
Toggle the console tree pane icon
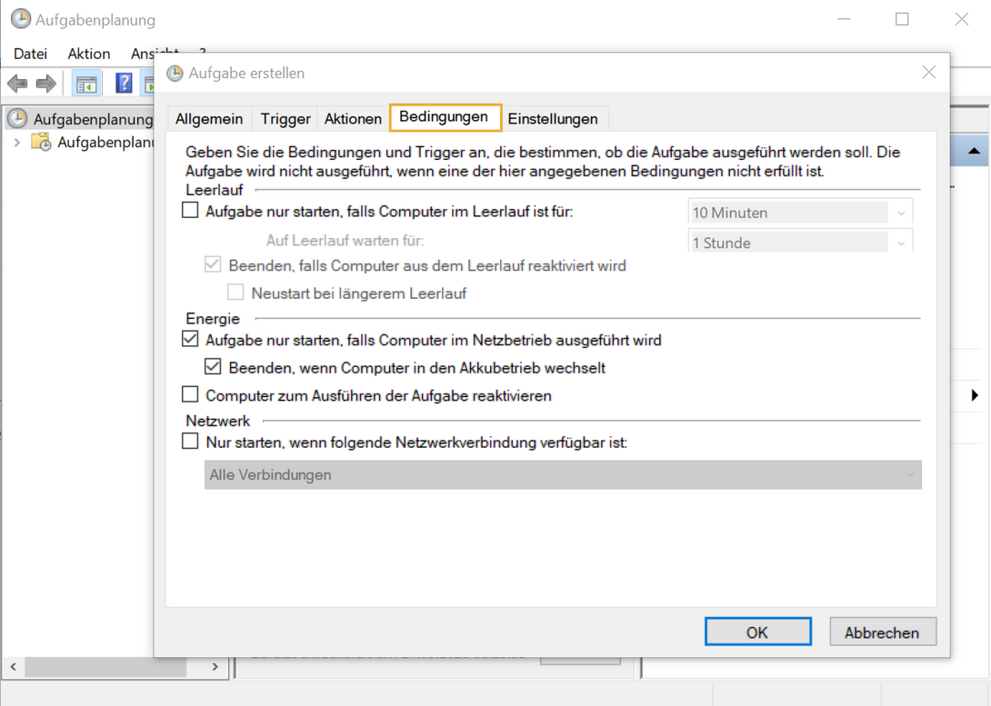click(85, 83)
